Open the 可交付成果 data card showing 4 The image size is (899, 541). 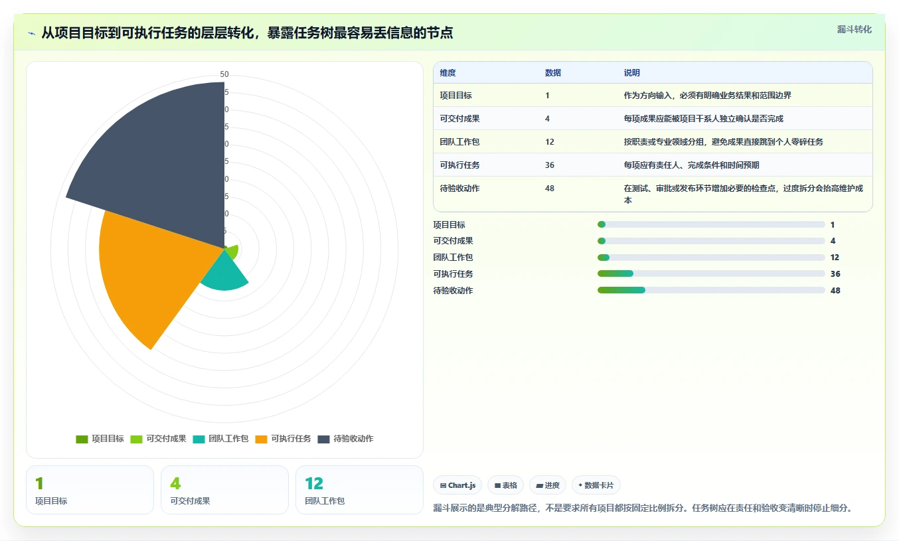pos(224,490)
